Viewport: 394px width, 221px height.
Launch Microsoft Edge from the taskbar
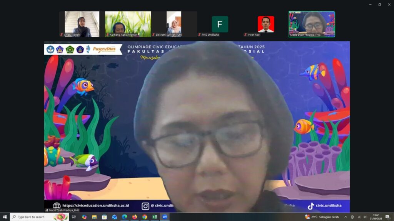tap(124, 217)
